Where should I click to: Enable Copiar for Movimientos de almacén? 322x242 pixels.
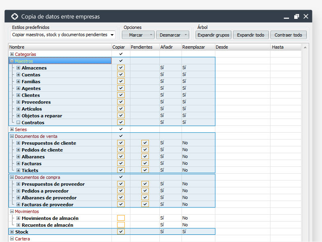(x=121, y=218)
